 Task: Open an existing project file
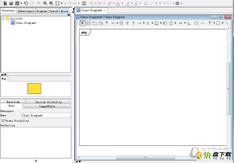pyautogui.click(x=11, y=3)
